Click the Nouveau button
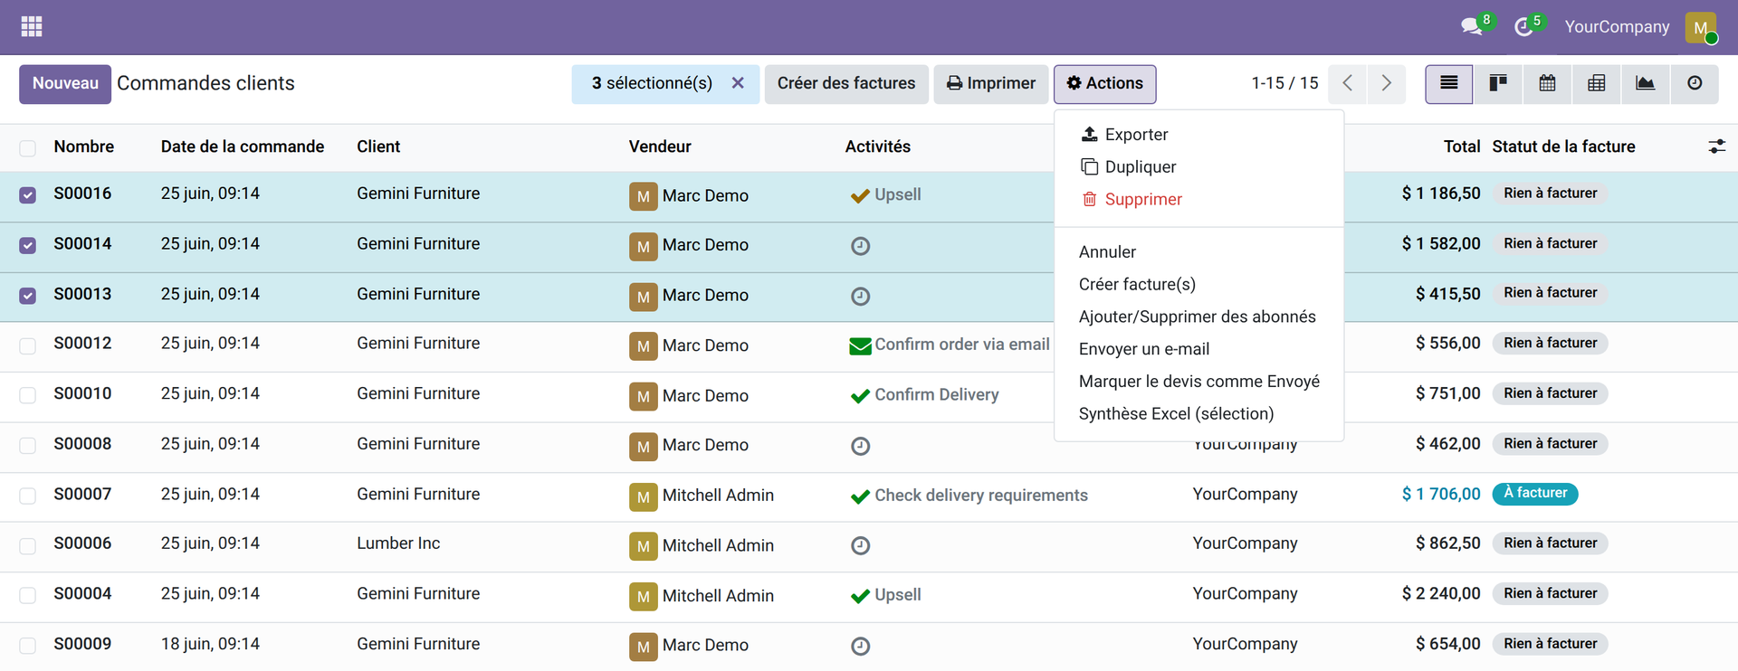The image size is (1738, 671). (x=65, y=84)
